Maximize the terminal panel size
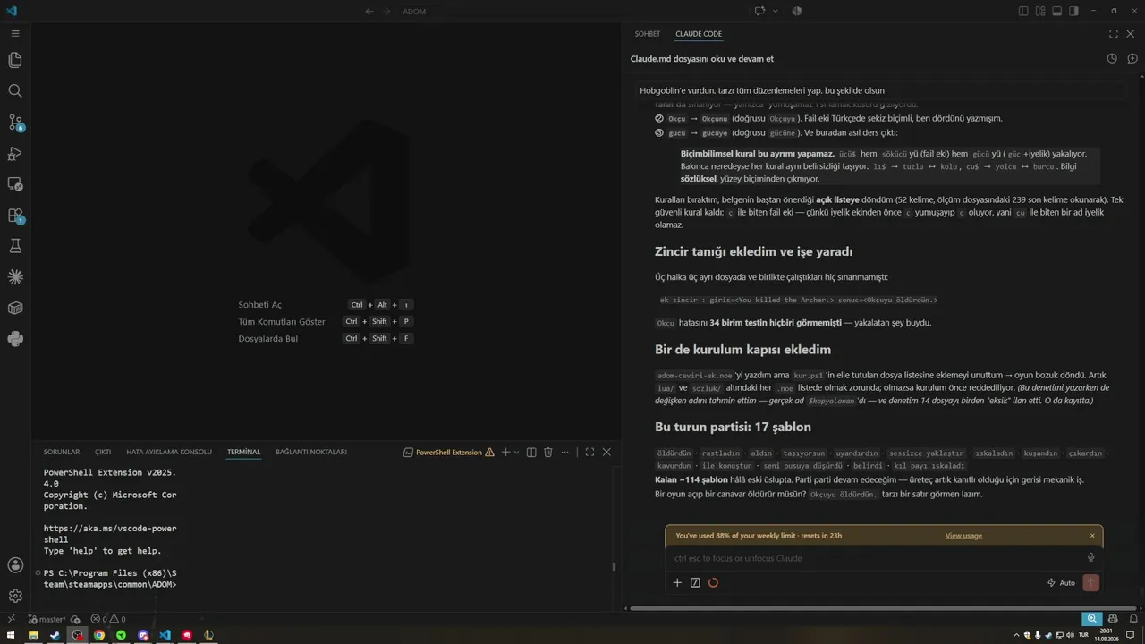 coord(589,453)
